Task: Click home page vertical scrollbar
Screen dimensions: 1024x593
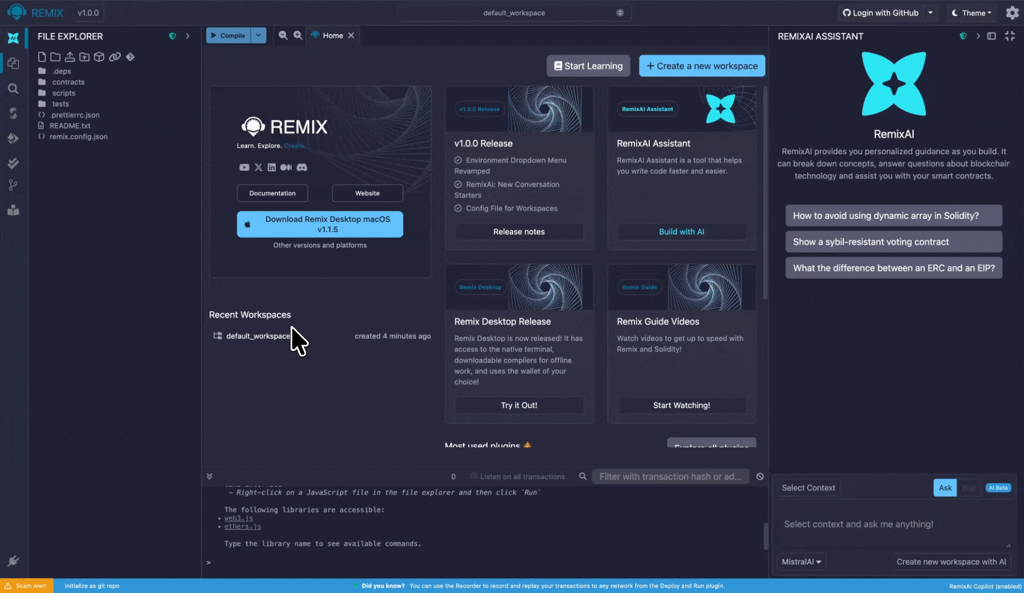Action: (x=765, y=192)
